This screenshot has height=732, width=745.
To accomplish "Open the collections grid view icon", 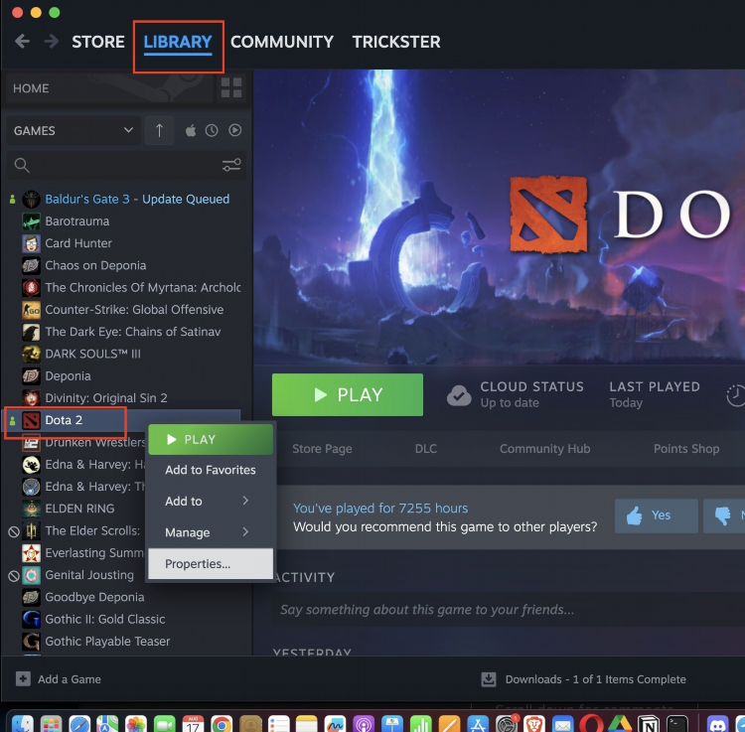I will point(231,87).
